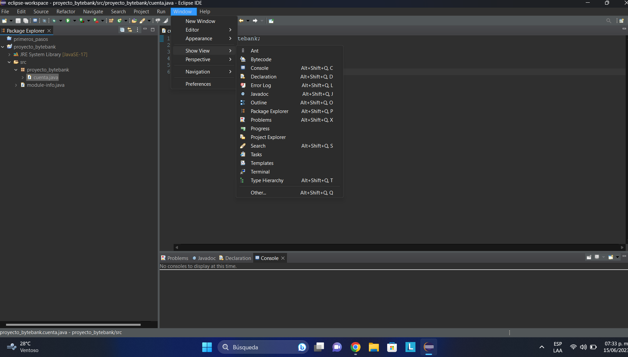The width and height of the screenshot is (628, 357).
Task: Choose Error Log in Show View submenu
Action: point(289,85)
